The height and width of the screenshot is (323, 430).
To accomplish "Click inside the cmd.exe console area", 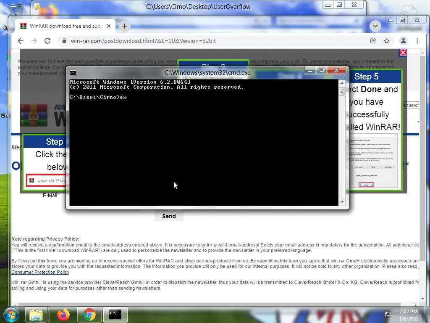I will (x=204, y=142).
